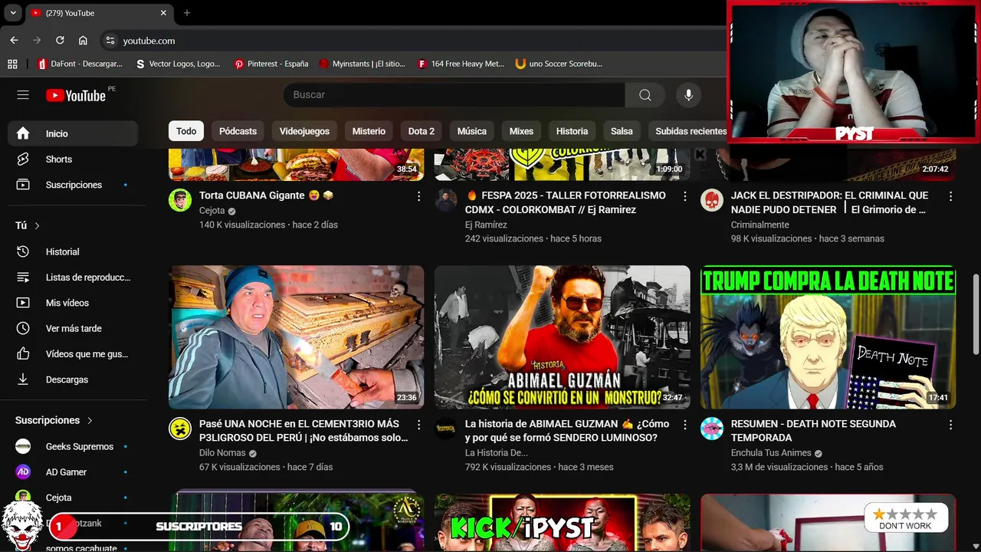Click the YouTube logo
This screenshot has height=552, width=981.
pos(76,95)
